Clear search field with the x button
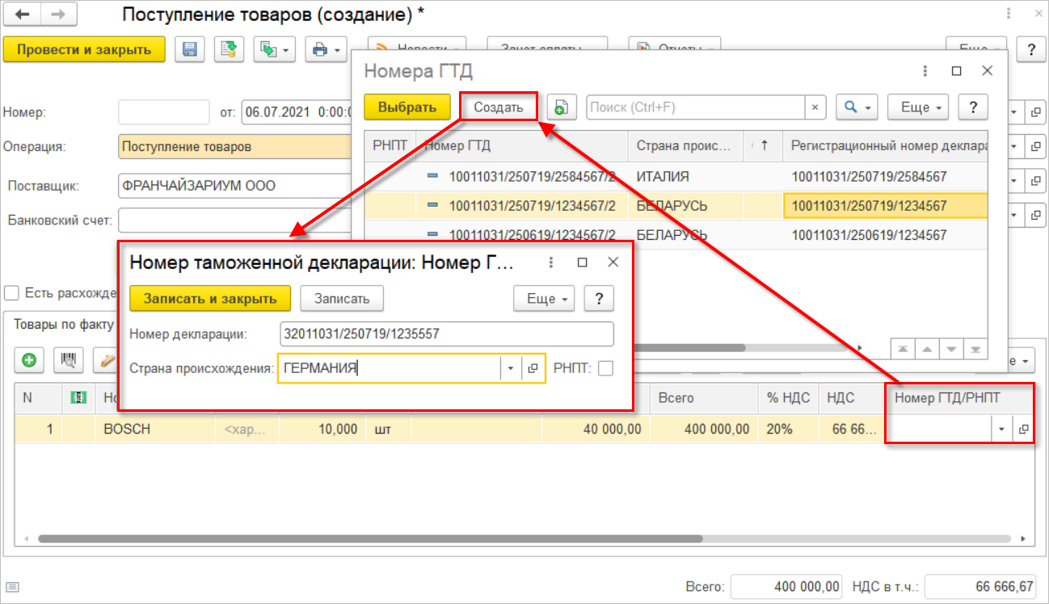Image resolution: width=1049 pixels, height=604 pixels. pos(815,107)
